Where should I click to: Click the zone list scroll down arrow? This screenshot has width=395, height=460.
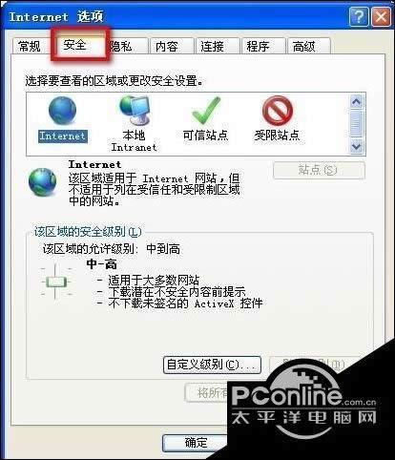coord(356,147)
